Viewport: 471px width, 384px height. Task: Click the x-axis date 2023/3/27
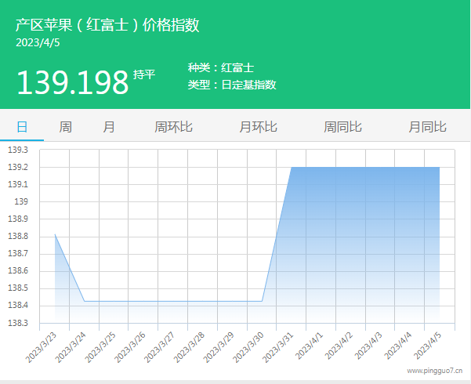159,348
